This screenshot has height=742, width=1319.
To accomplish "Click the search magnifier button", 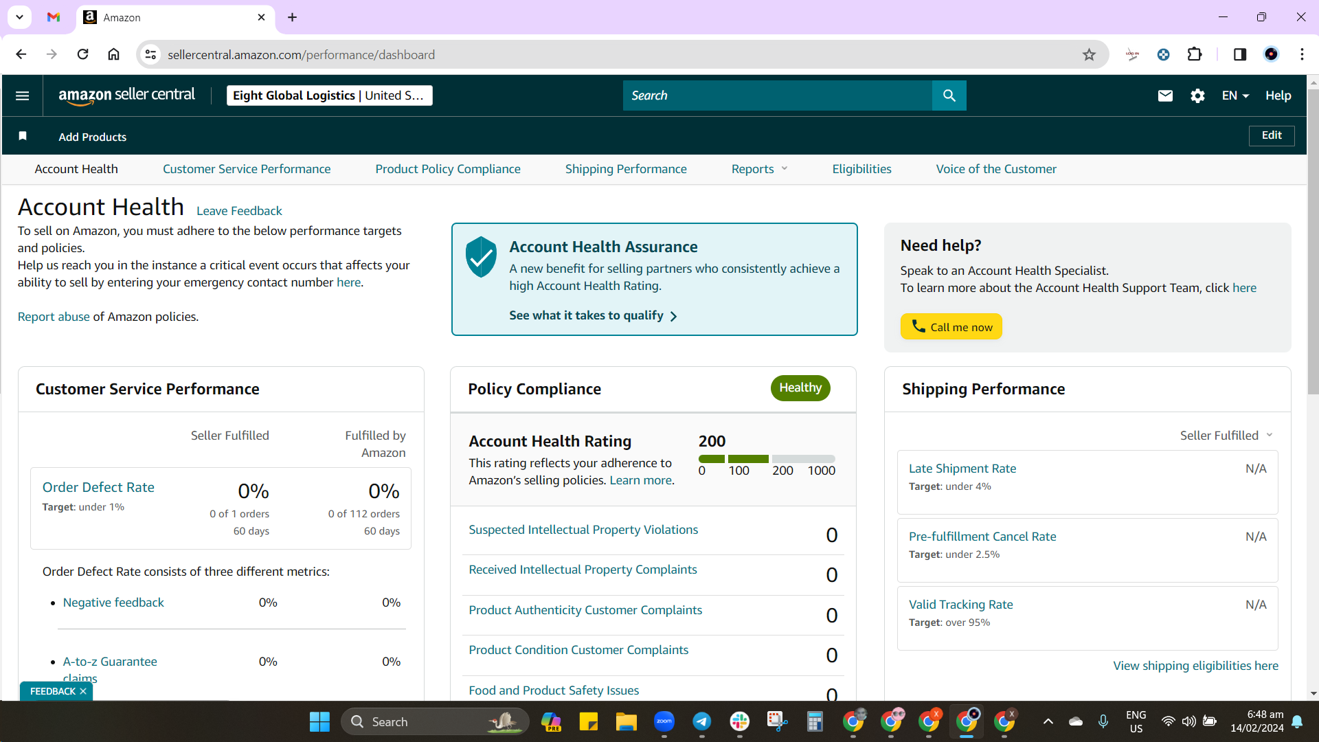I will point(949,95).
